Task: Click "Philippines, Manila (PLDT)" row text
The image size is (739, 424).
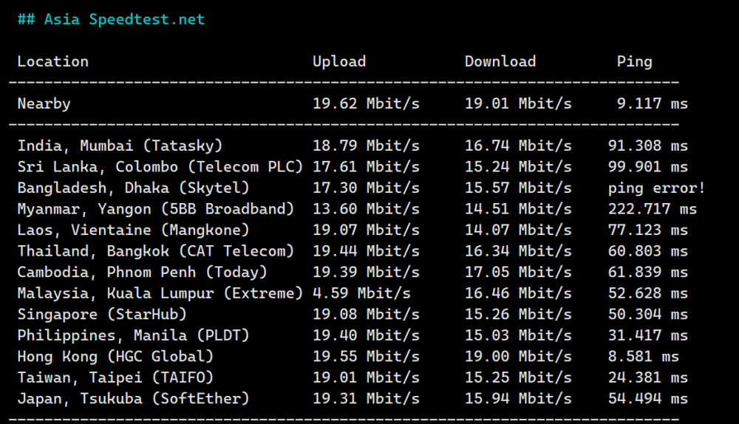Action: 133,336
